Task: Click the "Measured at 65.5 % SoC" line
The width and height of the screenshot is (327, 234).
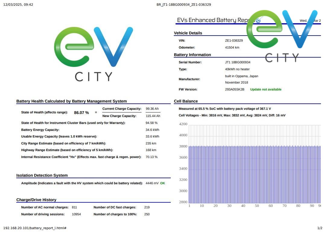Action: coord(225,109)
